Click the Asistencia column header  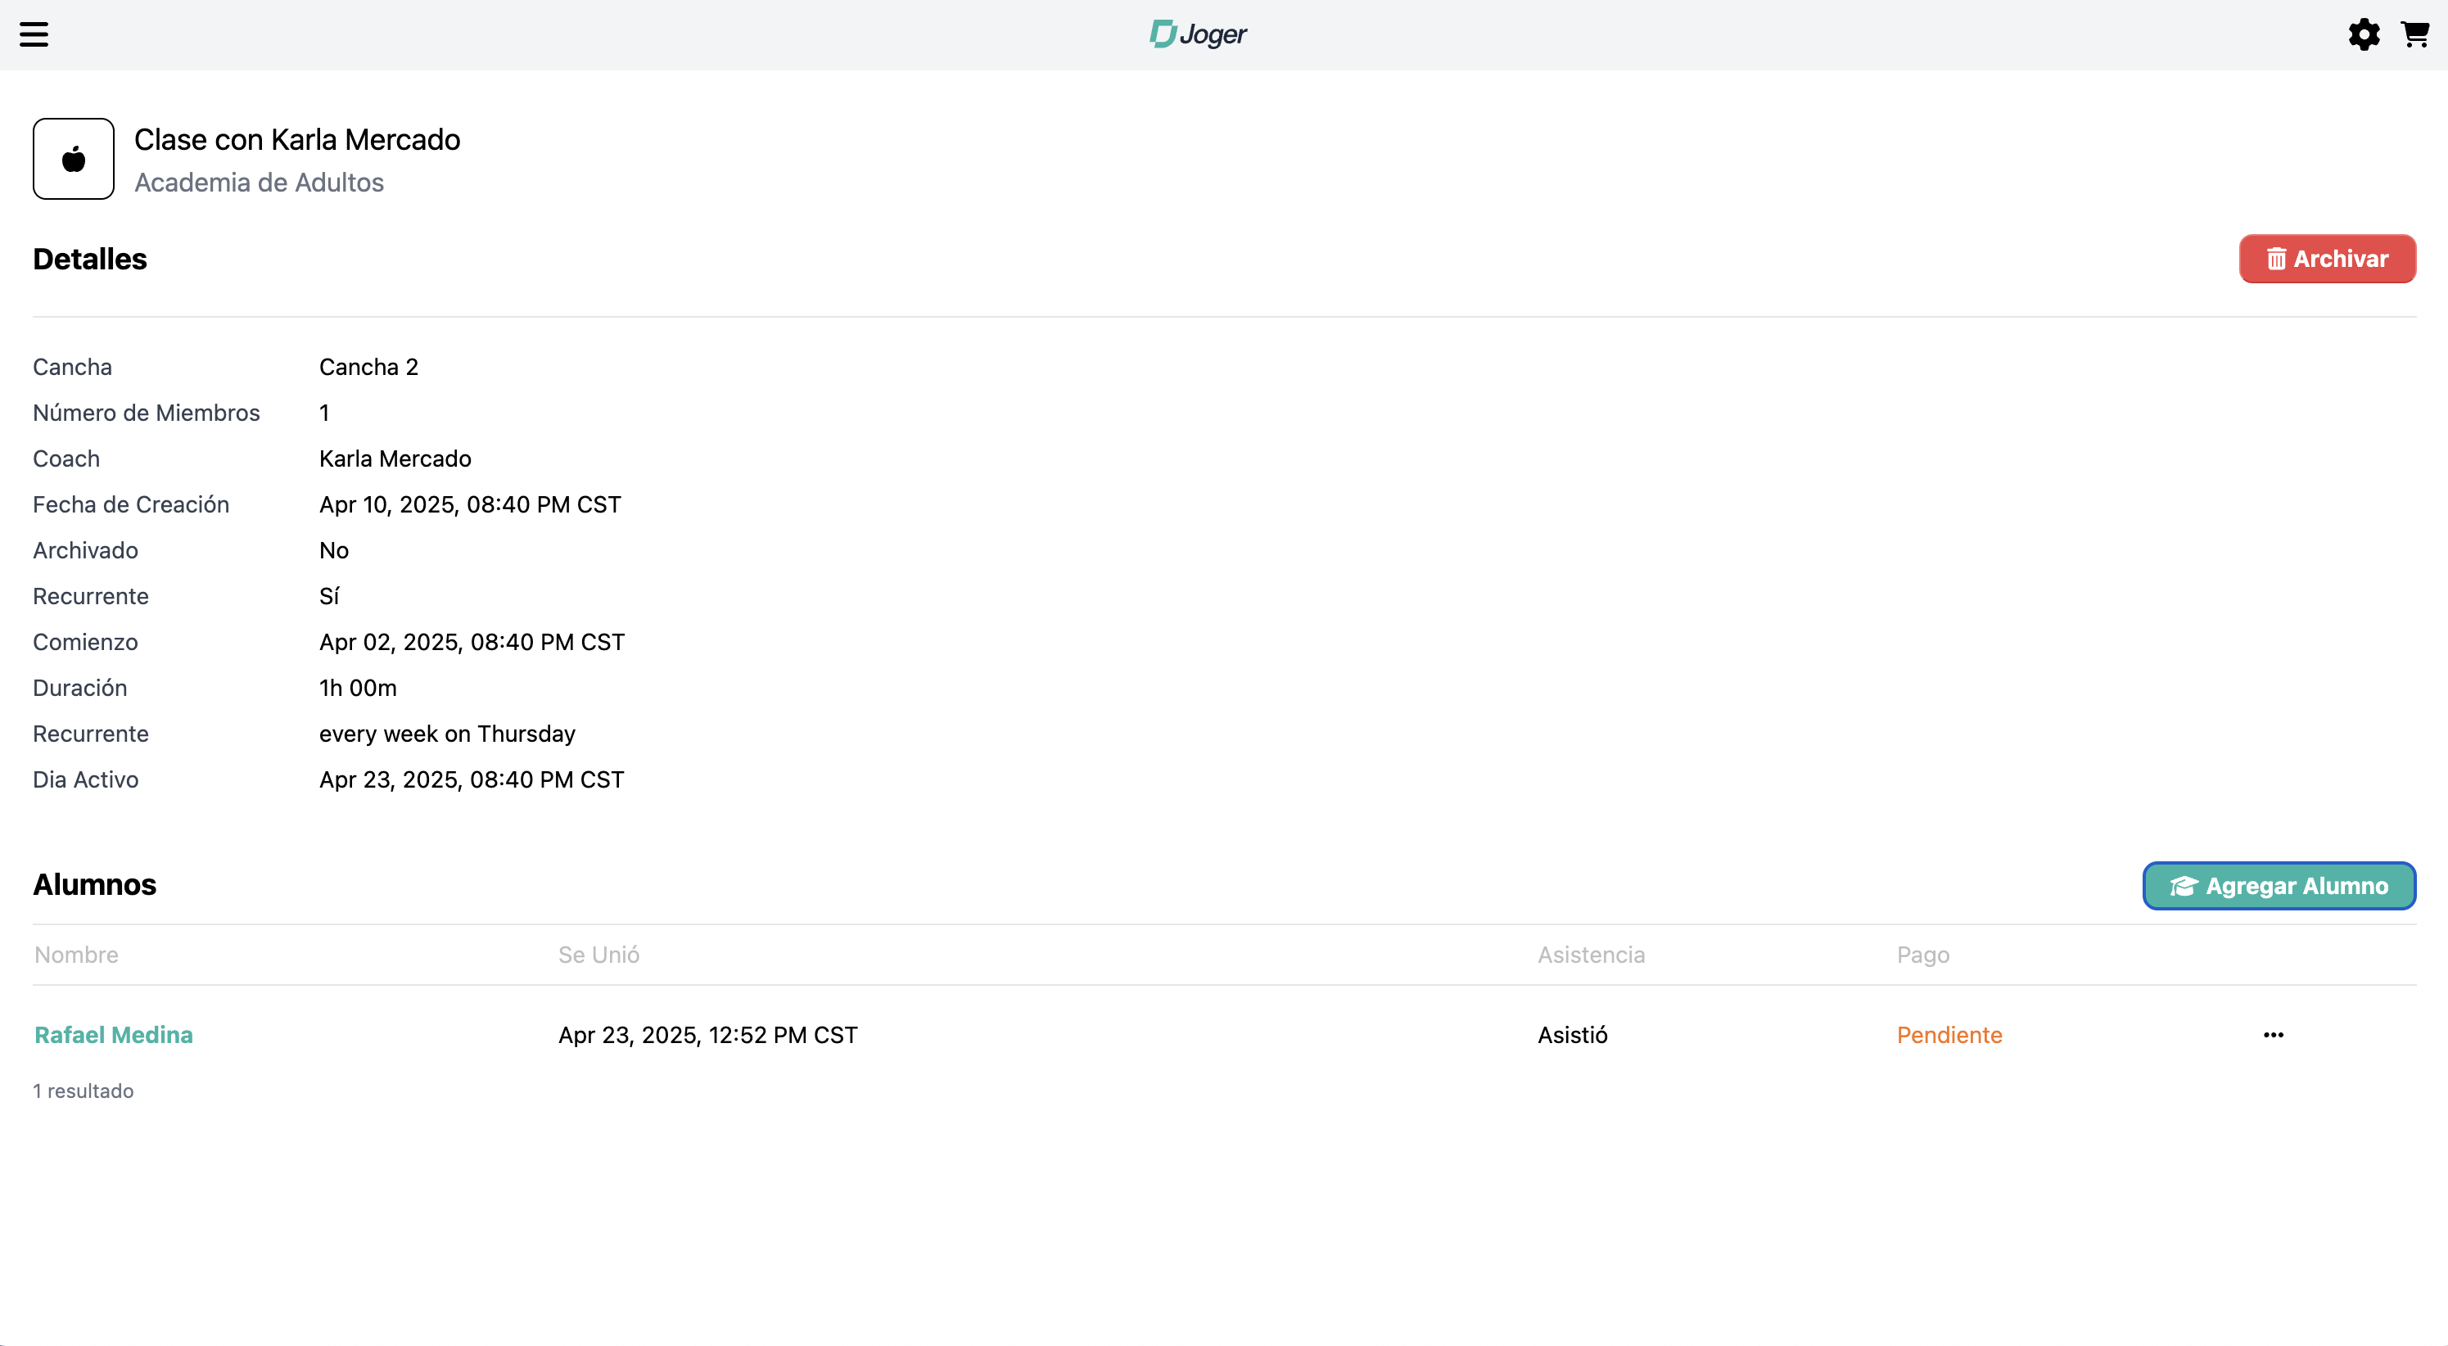(1591, 955)
